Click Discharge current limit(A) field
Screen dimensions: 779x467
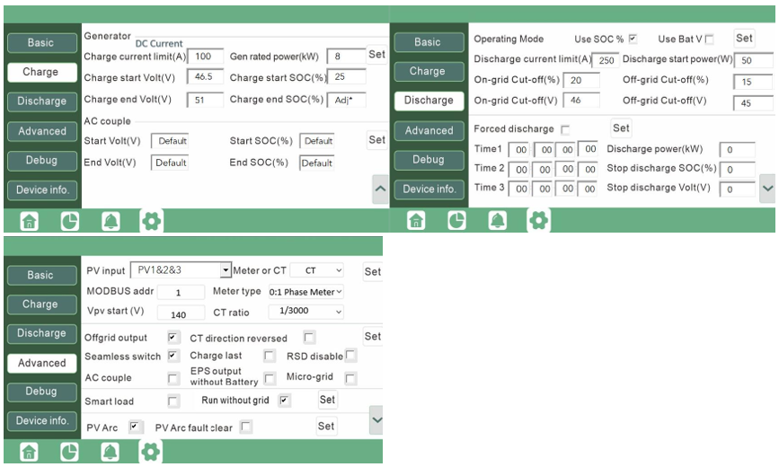click(606, 60)
